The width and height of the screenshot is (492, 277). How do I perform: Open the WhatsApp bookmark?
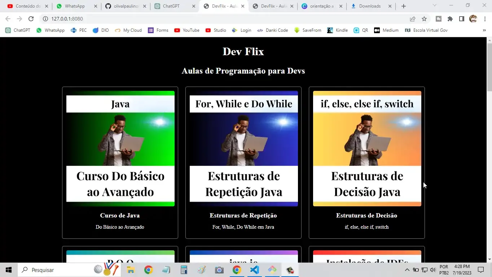(50, 30)
